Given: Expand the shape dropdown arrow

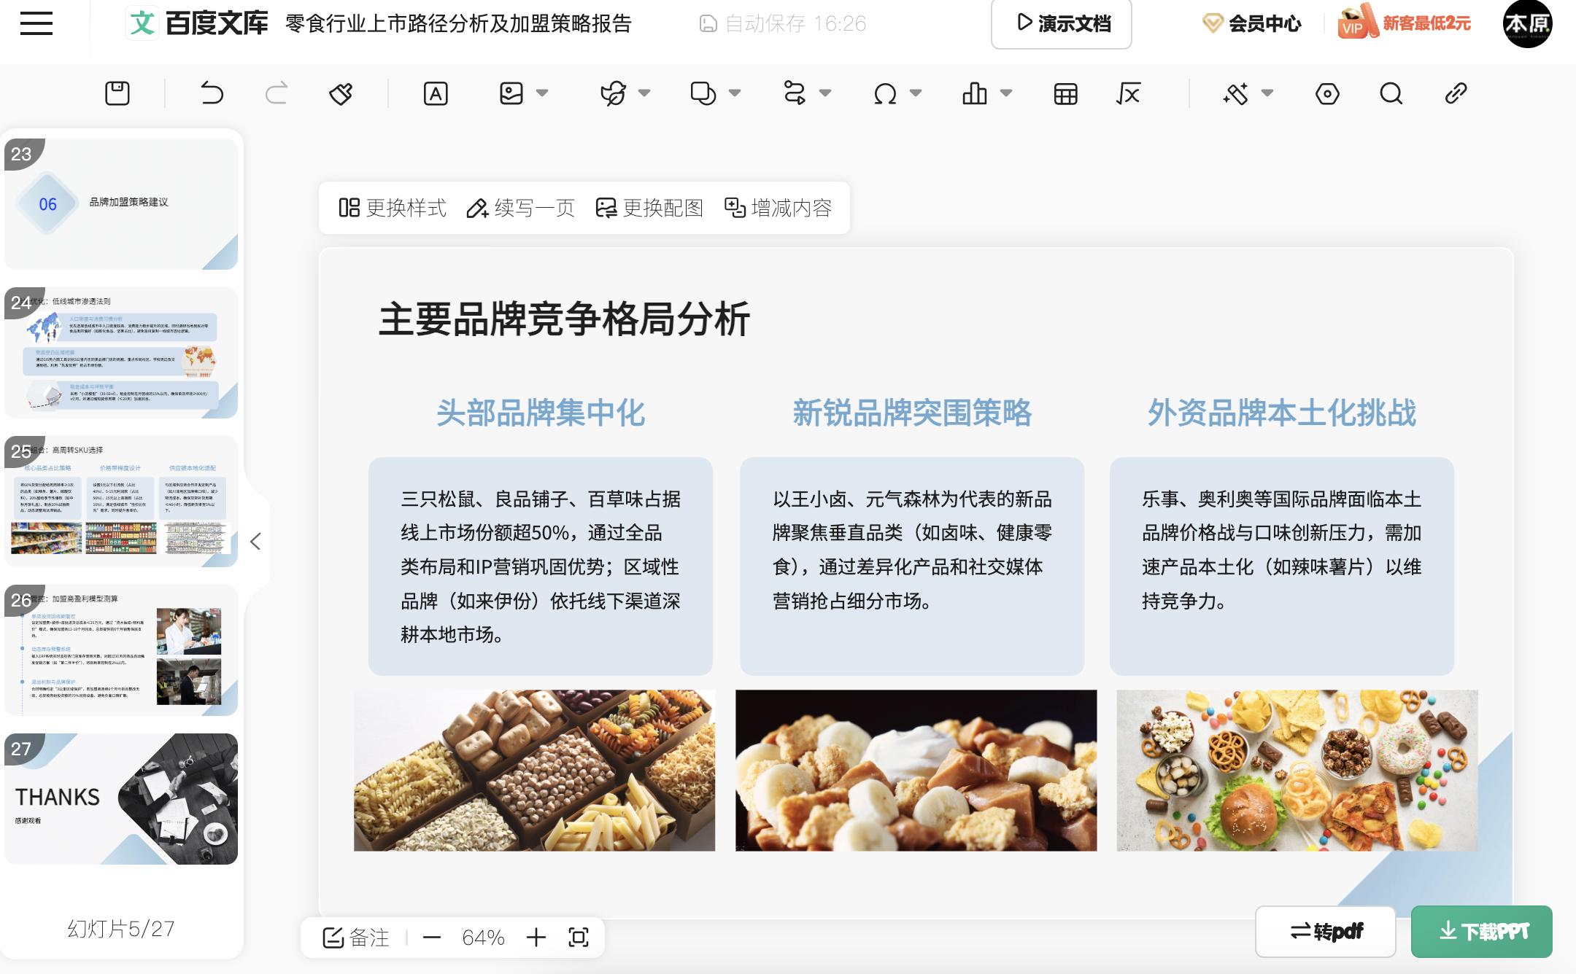Looking at the screenshot, I should pos(735,93).
